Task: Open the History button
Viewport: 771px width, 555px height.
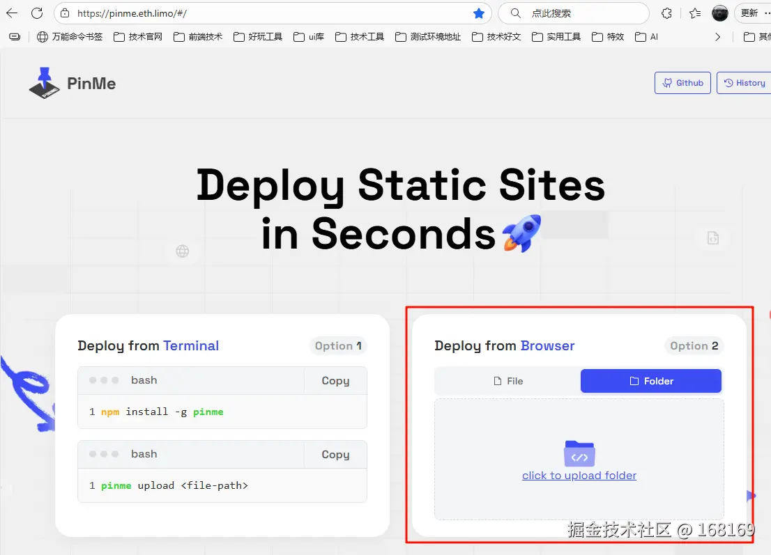Action: click(745, 82)
